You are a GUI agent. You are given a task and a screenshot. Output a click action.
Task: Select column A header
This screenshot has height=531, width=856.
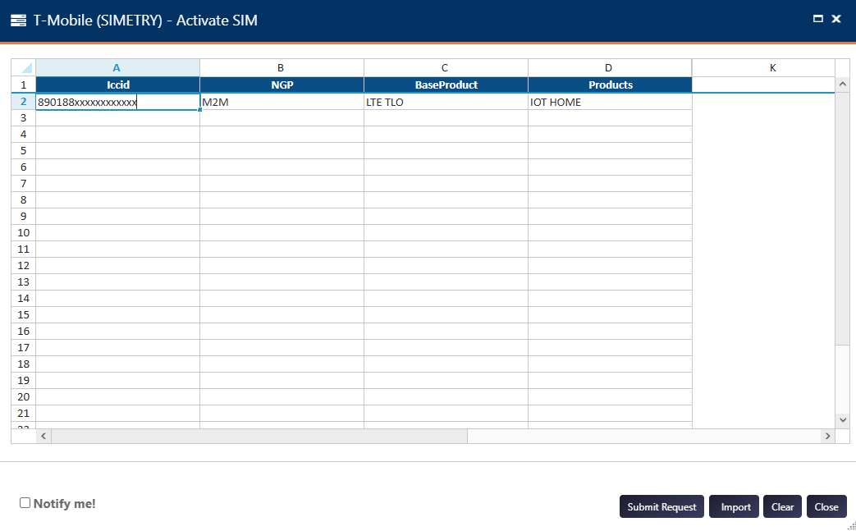(x=117, y=67)
